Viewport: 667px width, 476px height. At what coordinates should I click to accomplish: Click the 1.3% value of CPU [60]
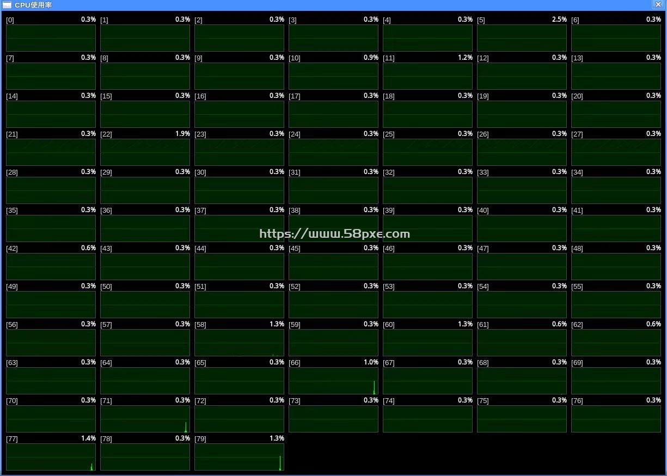pyautogui.click(x=465, y=324)
